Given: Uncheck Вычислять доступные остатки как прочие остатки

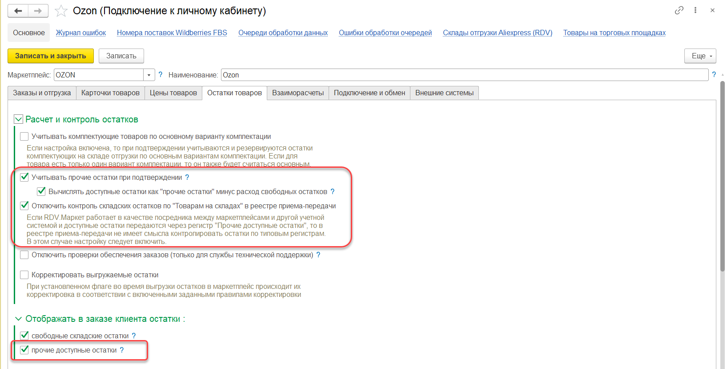Looking at the screenshot, I should pos(41,191).
